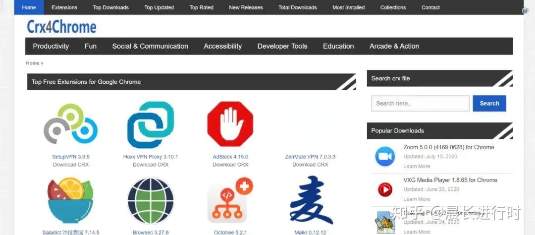Go to the Home tab
Viewport: 535px width, 235px height.
coord(29,7)
